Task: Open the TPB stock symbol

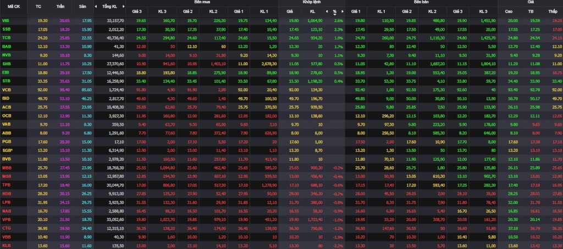Action: click(x=6, y=185)
